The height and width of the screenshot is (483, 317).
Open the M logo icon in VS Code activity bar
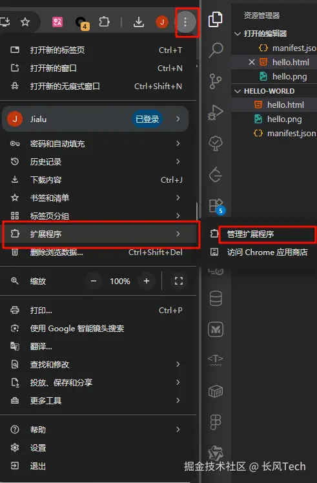216,329
